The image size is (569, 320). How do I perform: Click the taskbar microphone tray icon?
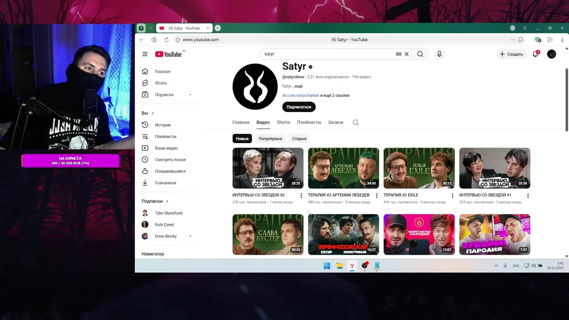click(x=505, y=266)
